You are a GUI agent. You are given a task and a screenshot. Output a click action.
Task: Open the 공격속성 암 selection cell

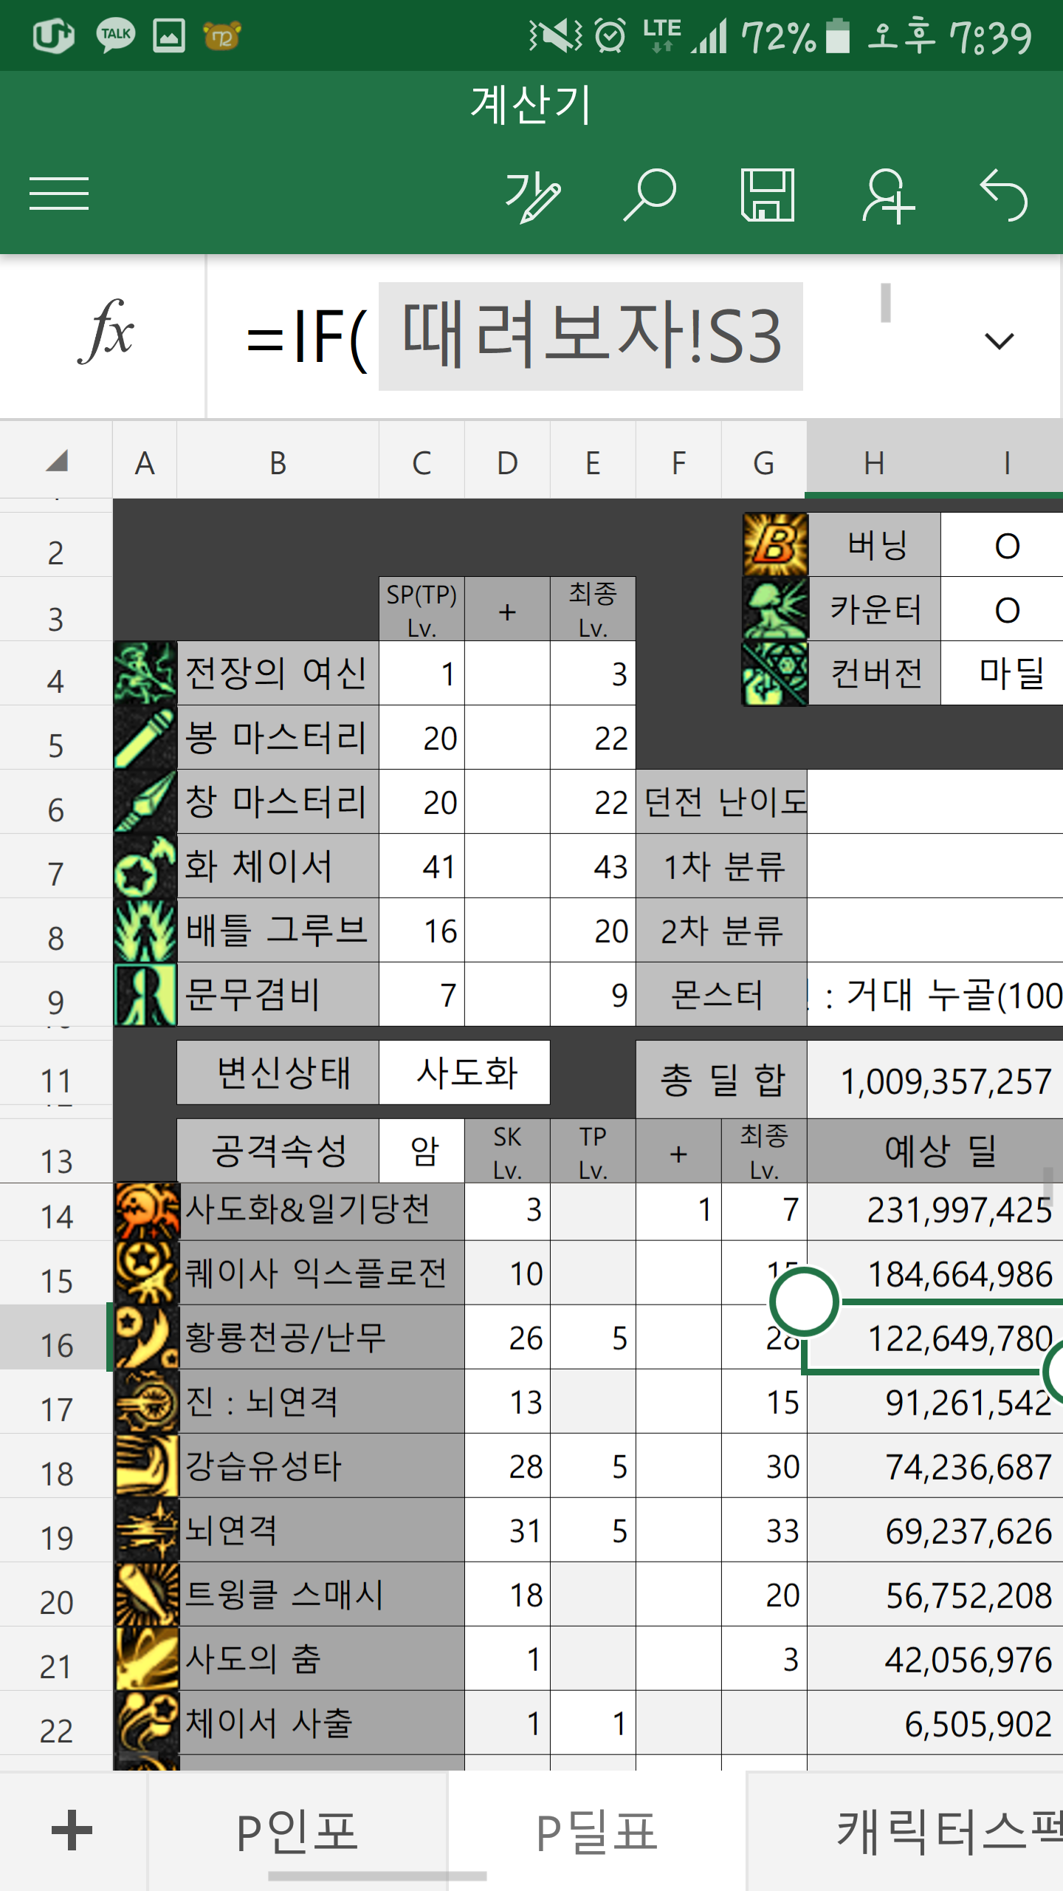[422, 1151]
